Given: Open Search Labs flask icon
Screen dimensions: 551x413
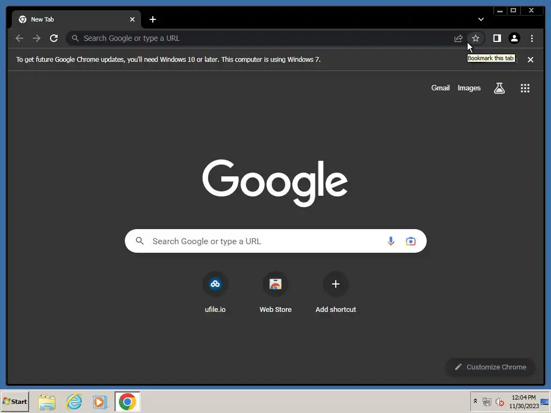Looking at the screenshot, I should [x=499, y=88].
